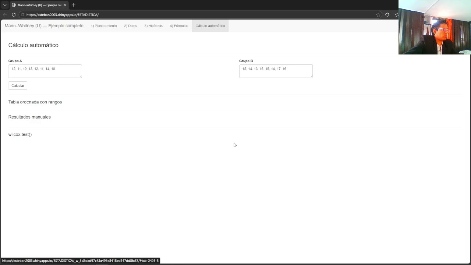Click the Grupo A label

pos(15,61)
